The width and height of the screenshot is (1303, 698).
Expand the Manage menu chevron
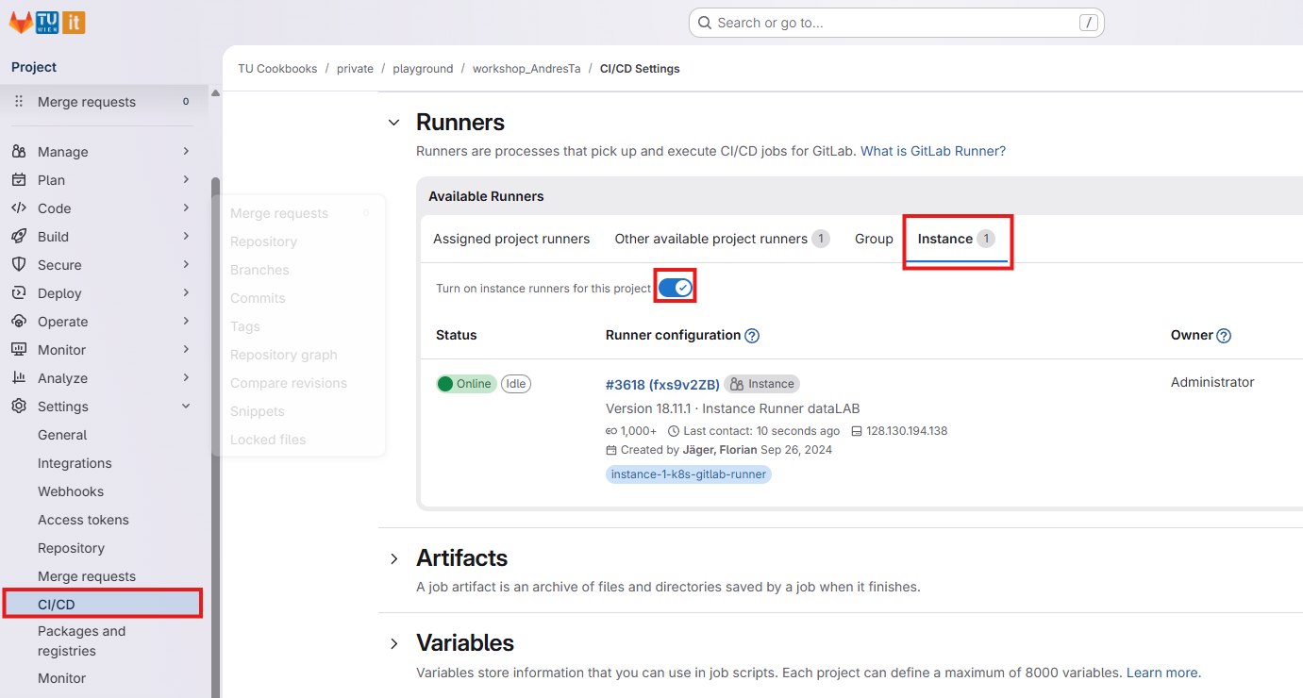point(186,152)
